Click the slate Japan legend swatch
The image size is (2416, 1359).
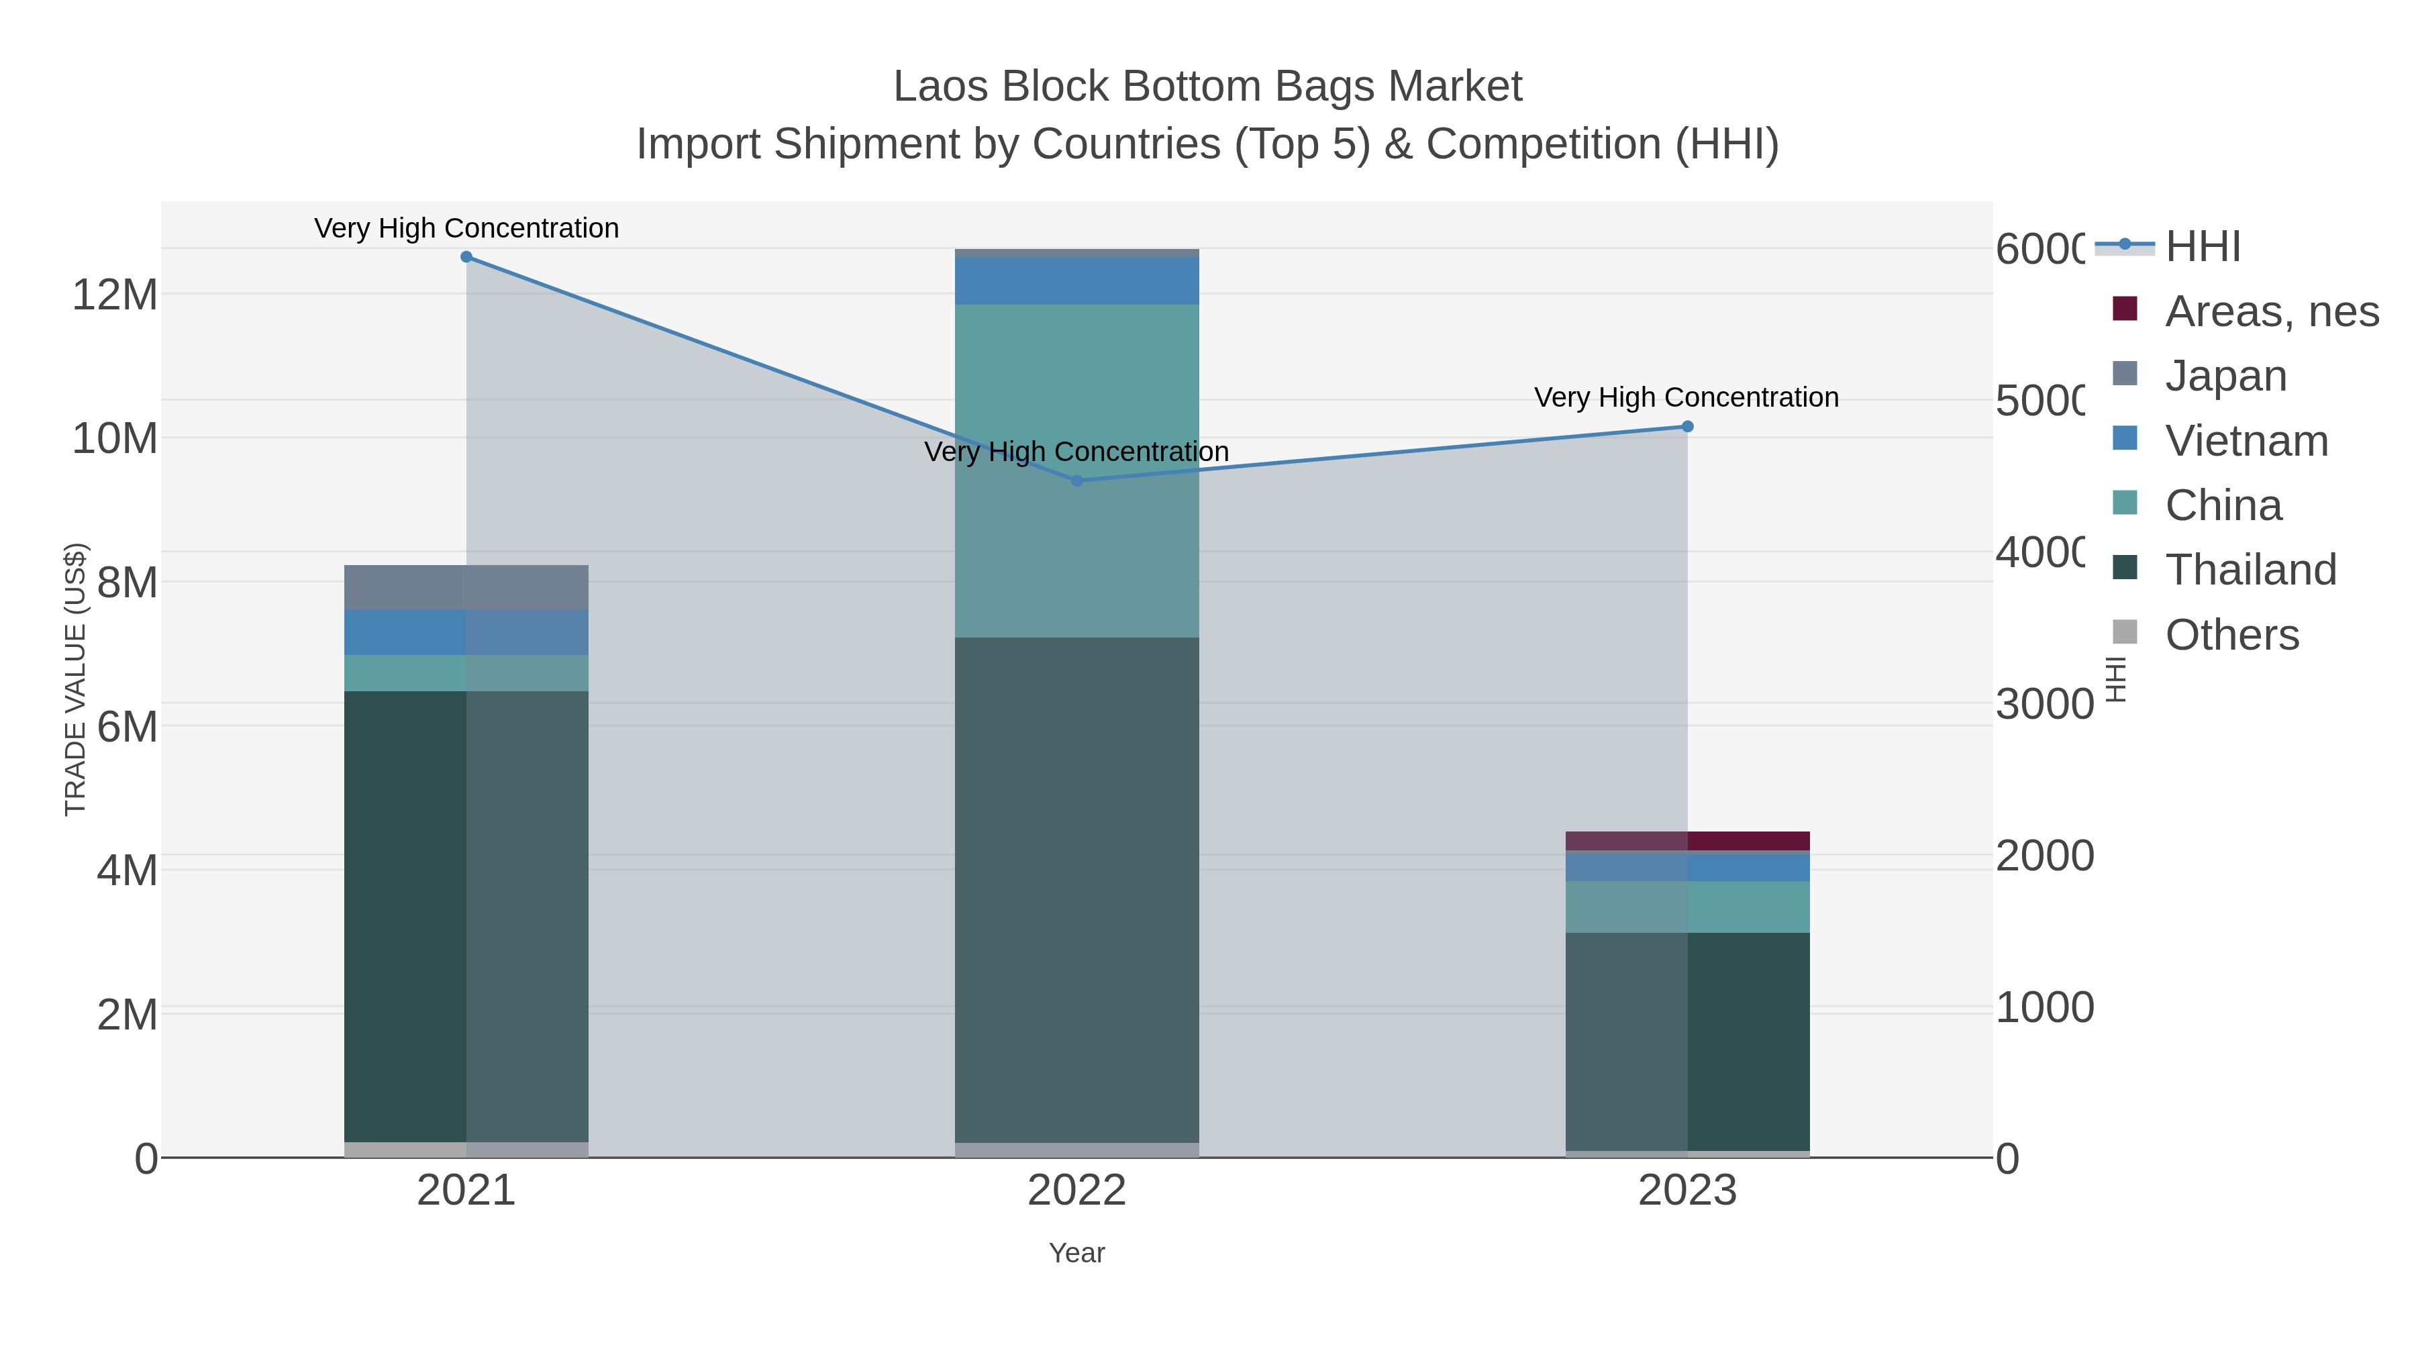[x=2125, y=373]
